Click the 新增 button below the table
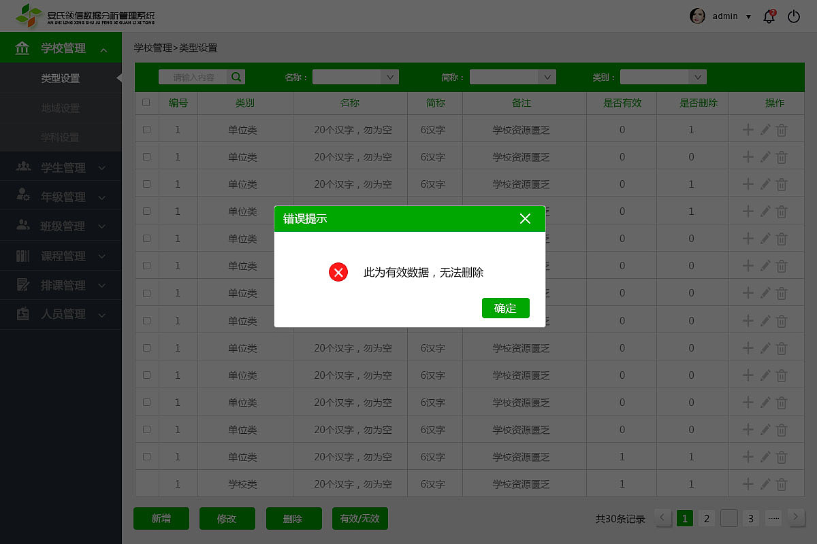Screen dimensions: 817x544 tap(161, 518)
